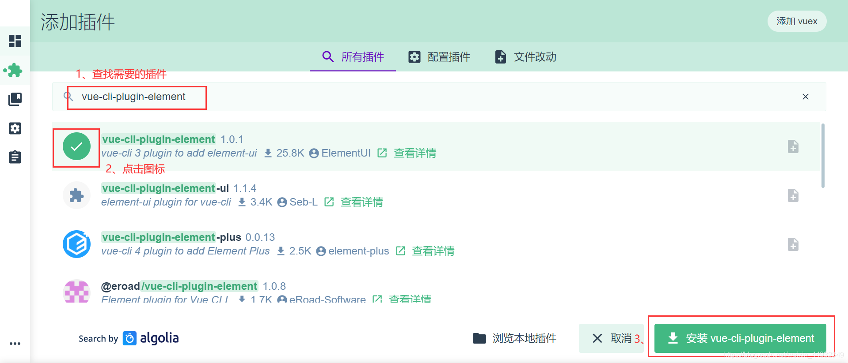Image resolution: width=848 pixels, height=363 pixels.
Task: Click the element-plus author name
Action: tap(359, 251)
